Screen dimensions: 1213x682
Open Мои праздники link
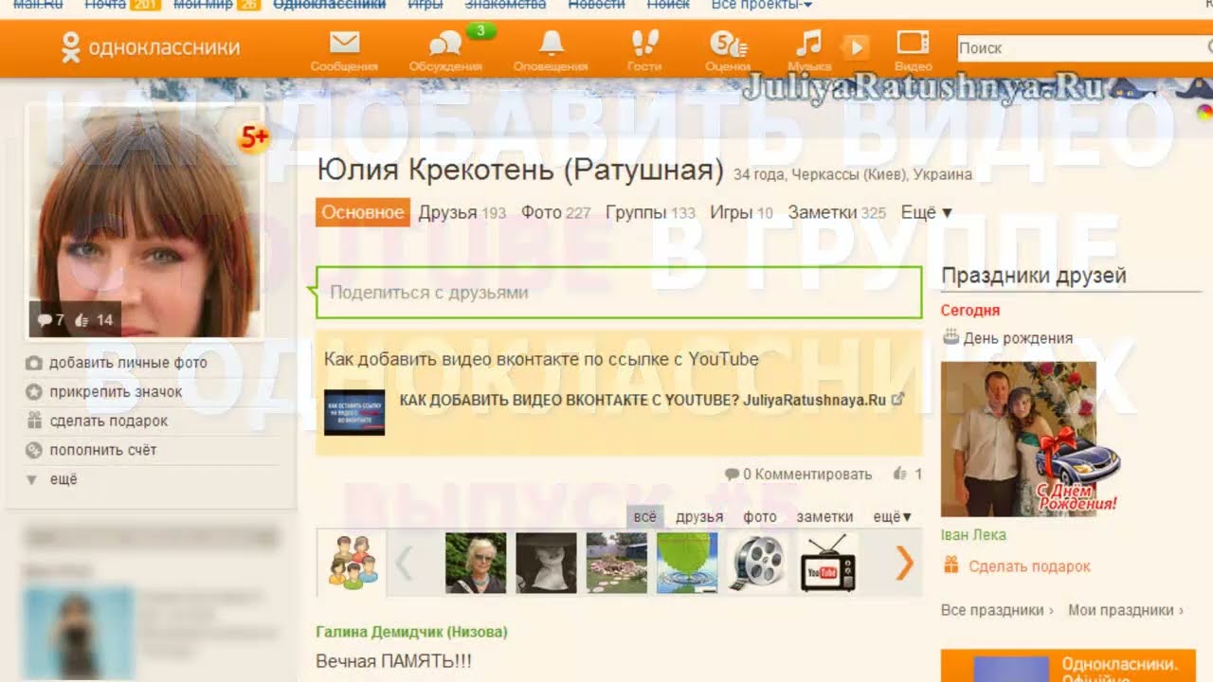point(1126,611)
